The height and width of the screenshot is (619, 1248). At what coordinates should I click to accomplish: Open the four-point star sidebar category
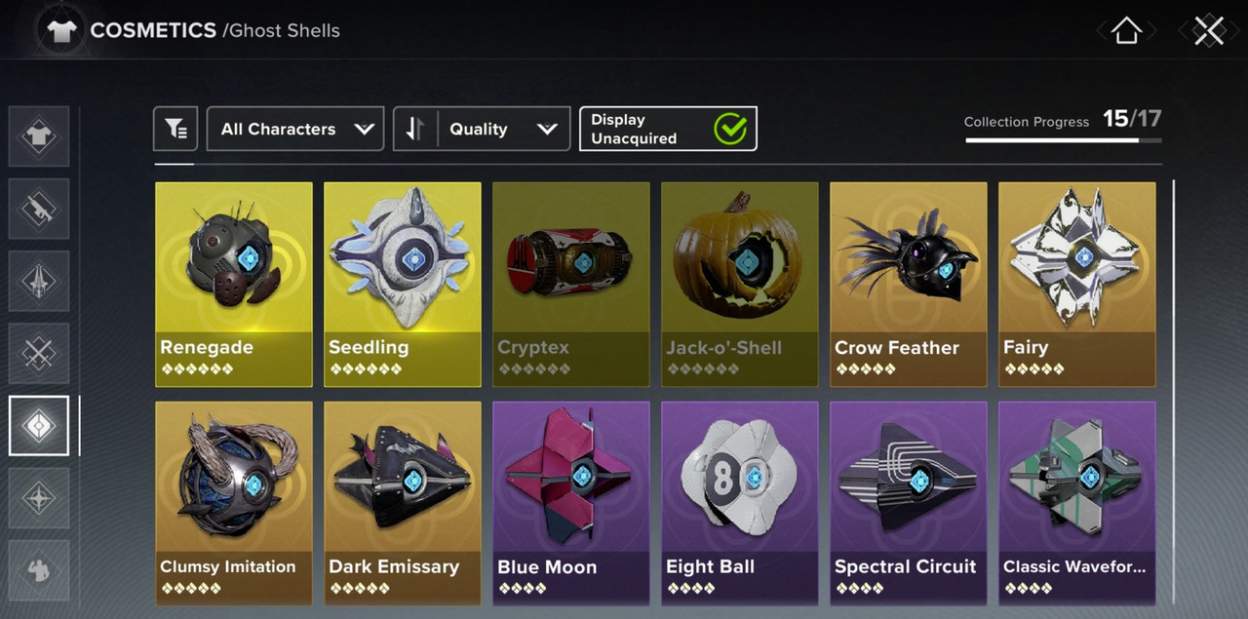pos(39,498)
